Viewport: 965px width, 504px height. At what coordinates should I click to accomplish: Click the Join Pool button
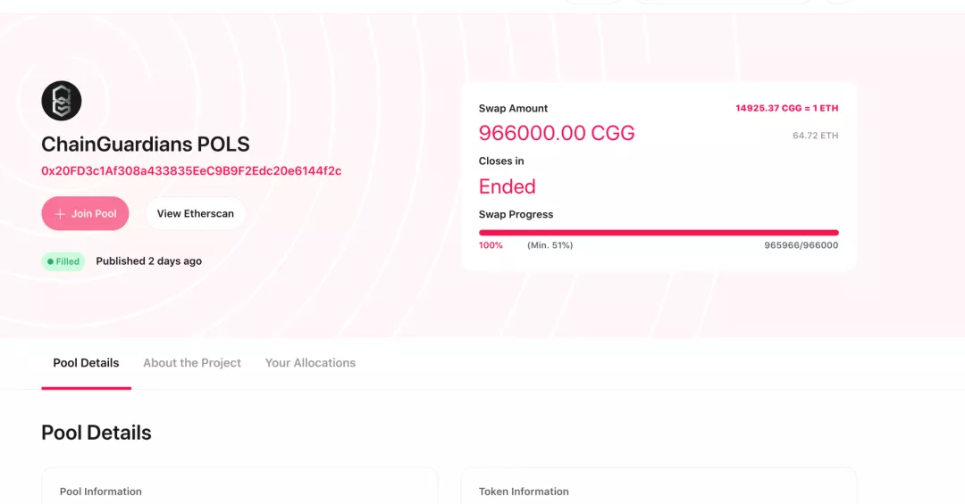(85, 213)
